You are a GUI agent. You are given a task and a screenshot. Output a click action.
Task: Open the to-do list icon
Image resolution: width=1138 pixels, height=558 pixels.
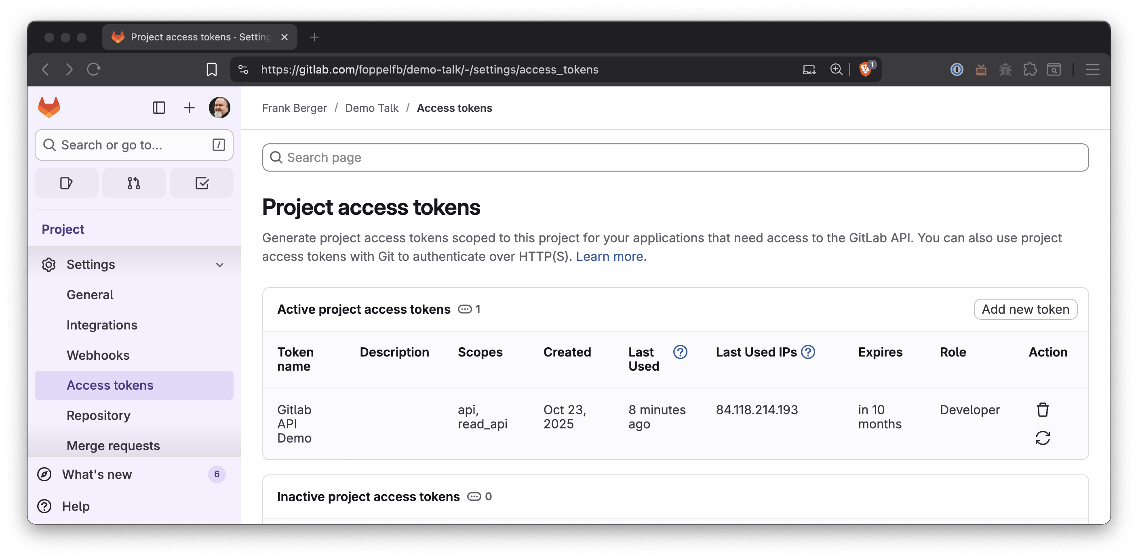coord(201,183)
